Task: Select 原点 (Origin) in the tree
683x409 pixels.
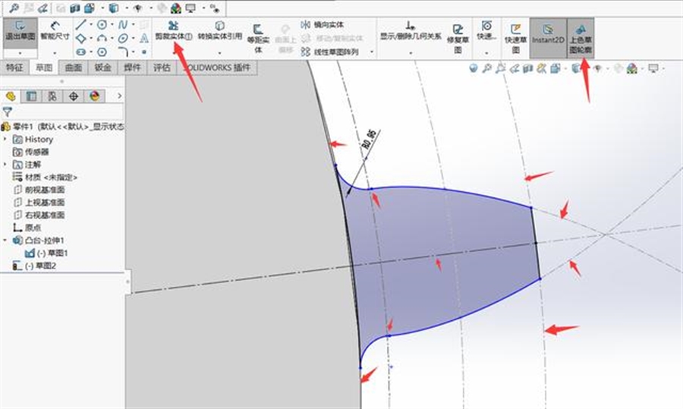Action: (x=27, y=228)
